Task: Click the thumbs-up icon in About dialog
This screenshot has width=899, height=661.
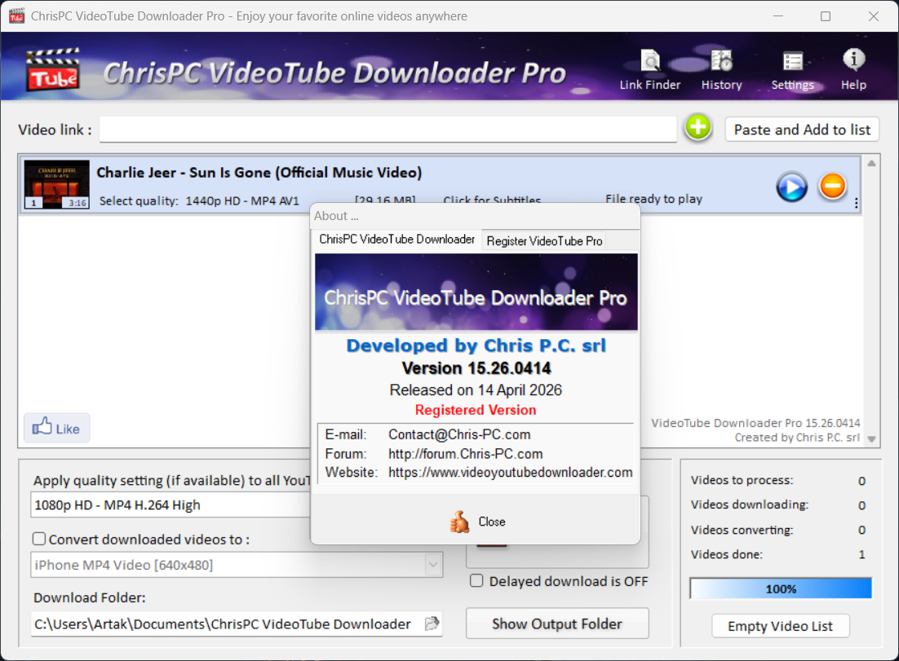Action: [x=459, y=522]
